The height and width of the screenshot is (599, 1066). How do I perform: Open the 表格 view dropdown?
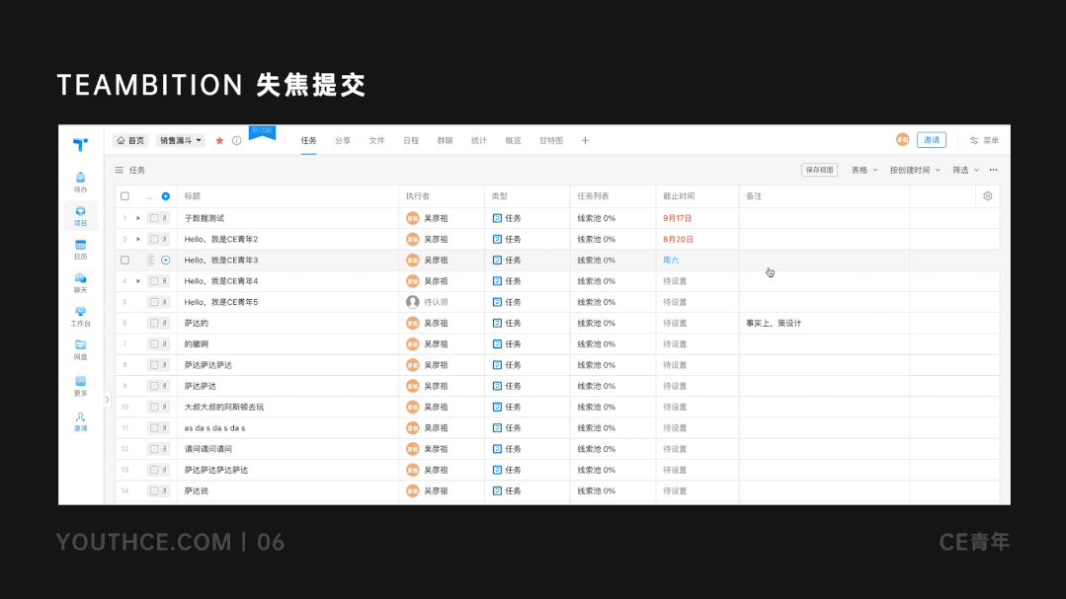click(864, 170)
